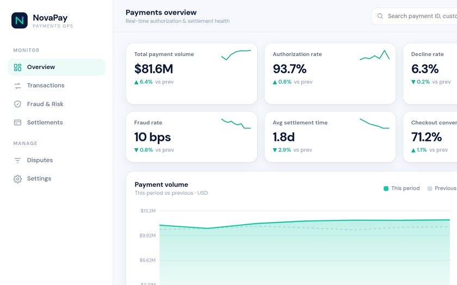Viewport: 457px width, 285px height.
Task: Open the Overview menu item
Action: pos(56,67)
